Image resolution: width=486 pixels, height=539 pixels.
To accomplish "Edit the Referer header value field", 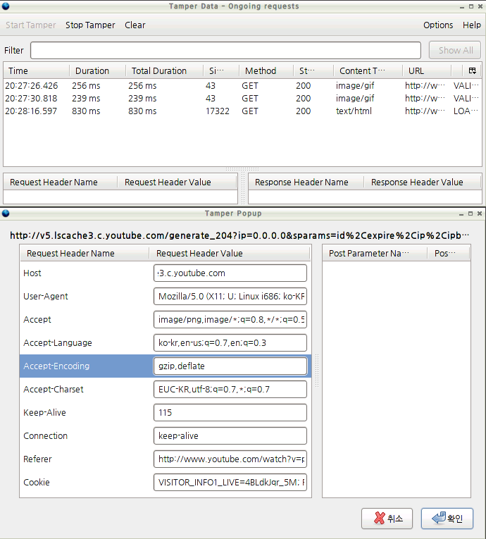I will (230, 459).
